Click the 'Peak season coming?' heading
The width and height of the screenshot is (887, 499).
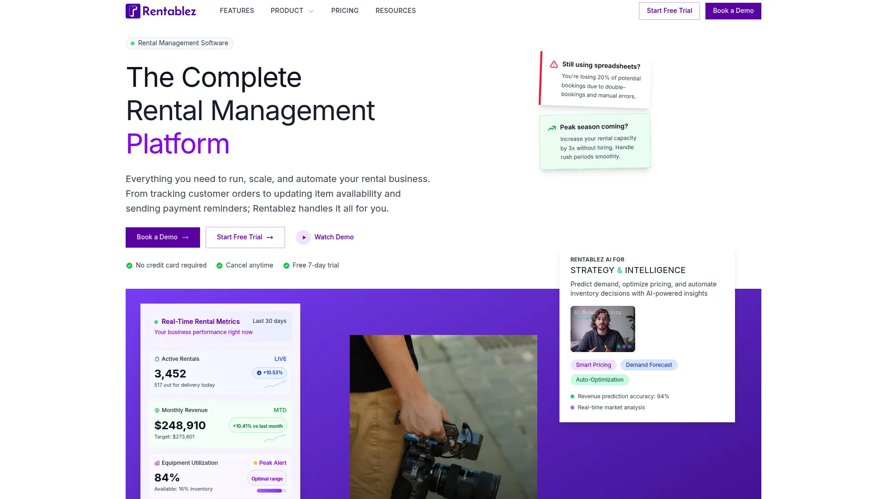click(x=594, y=127)
